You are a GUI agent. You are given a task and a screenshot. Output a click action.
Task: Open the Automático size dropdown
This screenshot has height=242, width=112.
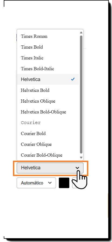36,183
